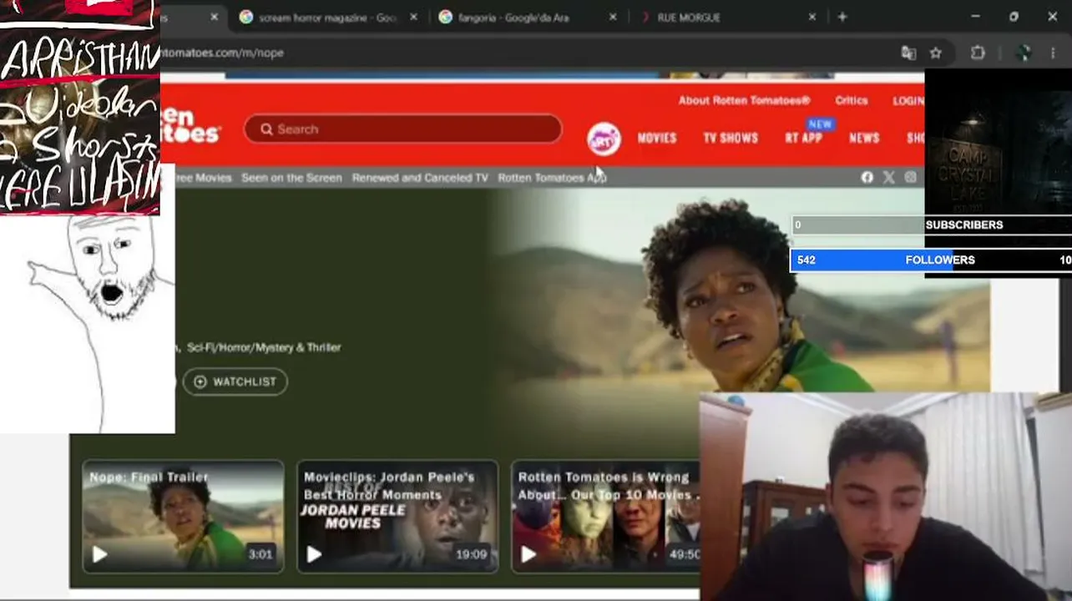Visit the Rotten Tomatoes Facebook page icon

pos(867,177)
